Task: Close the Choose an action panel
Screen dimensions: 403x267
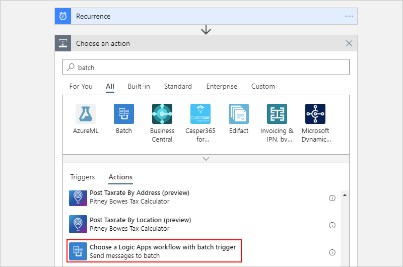Action: [x=349, y=43]
